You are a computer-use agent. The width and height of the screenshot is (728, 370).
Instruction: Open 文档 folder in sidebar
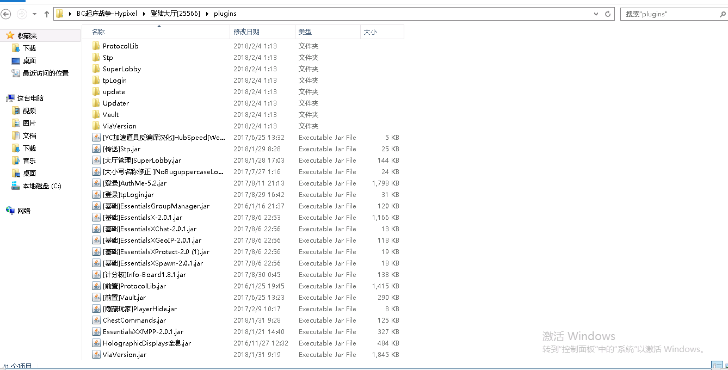coord(29,135)
